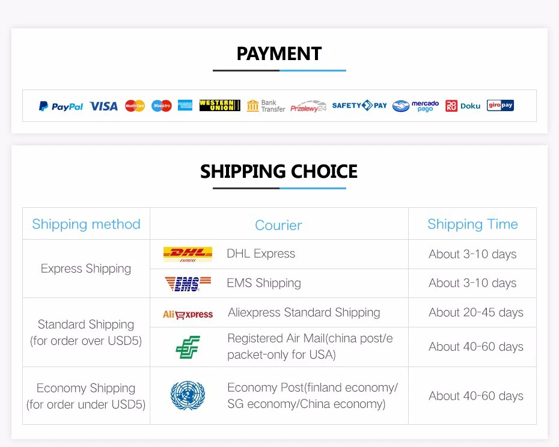Screen dimensions: 559x447
Task: Click the MasterCard logo
Action: 135,106
